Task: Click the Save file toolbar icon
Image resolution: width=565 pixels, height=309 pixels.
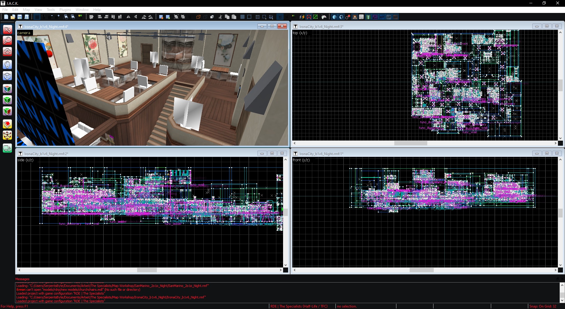Action: [20, 17]
